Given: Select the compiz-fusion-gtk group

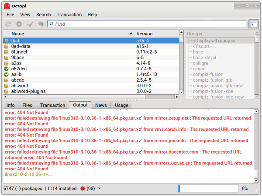Looking at the screenshot, I should 212,80.
